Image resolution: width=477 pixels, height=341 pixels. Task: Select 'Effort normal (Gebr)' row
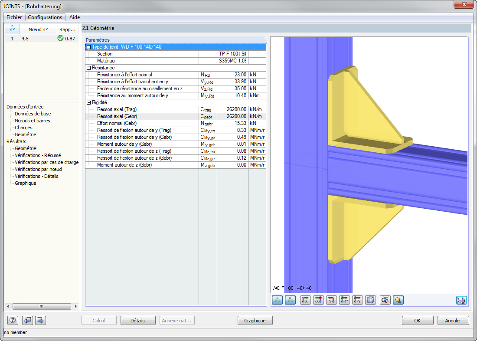[x=176, y=123]
